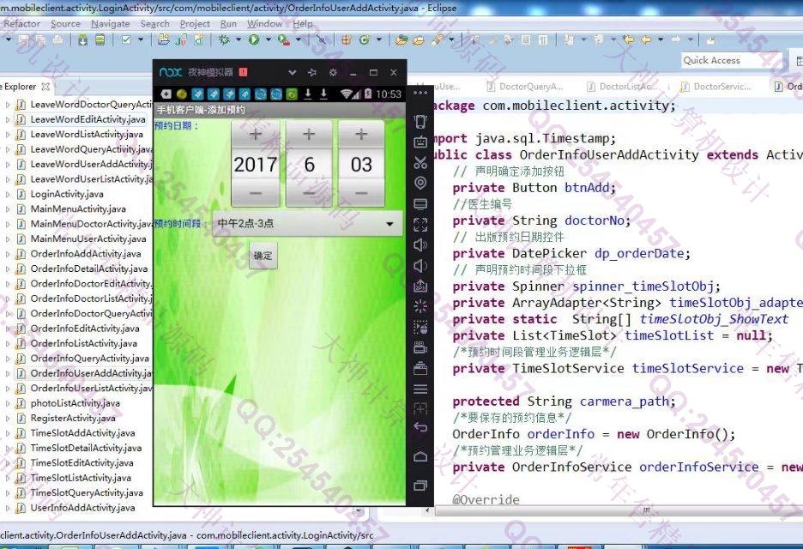Click the Debug bug icon in toolbar
This screenshot has height=549, width=803.
click(224, 39)
